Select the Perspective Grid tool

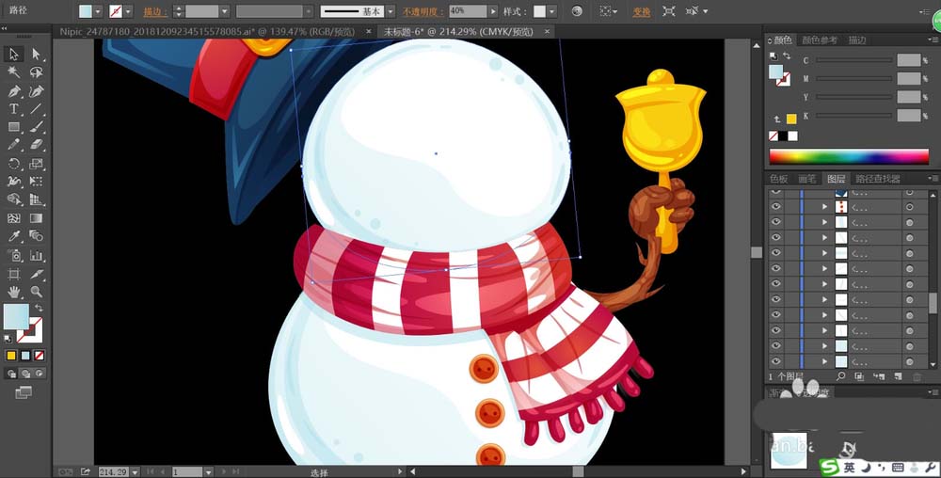tap(36, 199)
